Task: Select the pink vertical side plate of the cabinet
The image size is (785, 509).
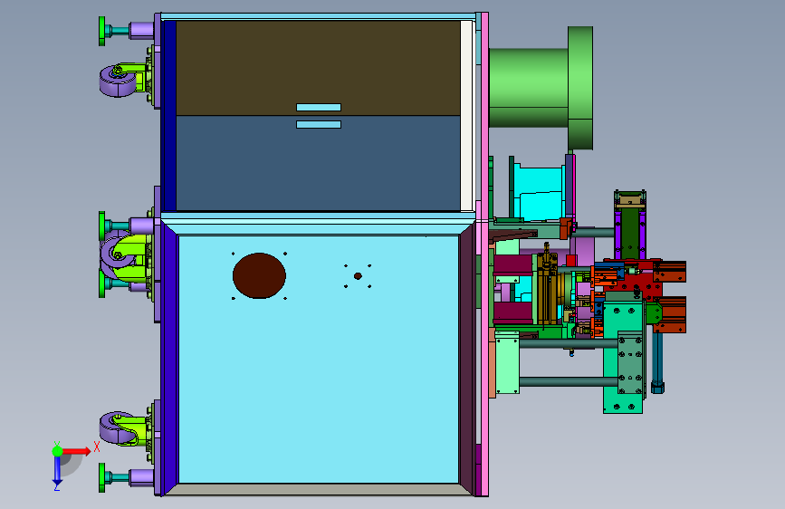Action: [484, 254]
